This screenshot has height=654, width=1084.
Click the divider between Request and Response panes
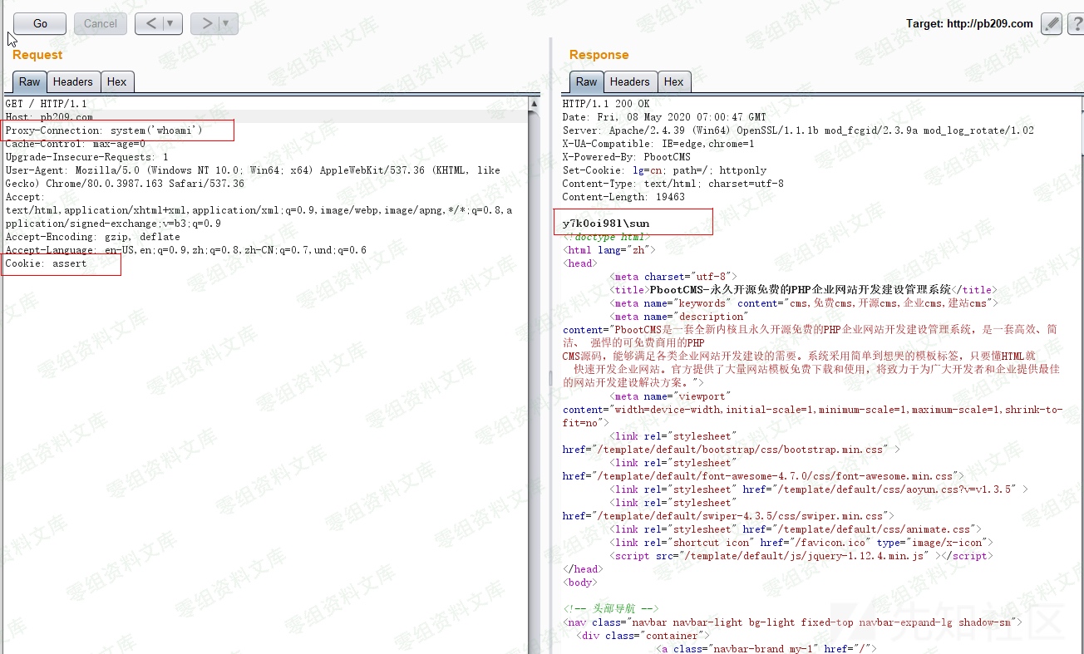pyautogui.click(x=549, y=378)
